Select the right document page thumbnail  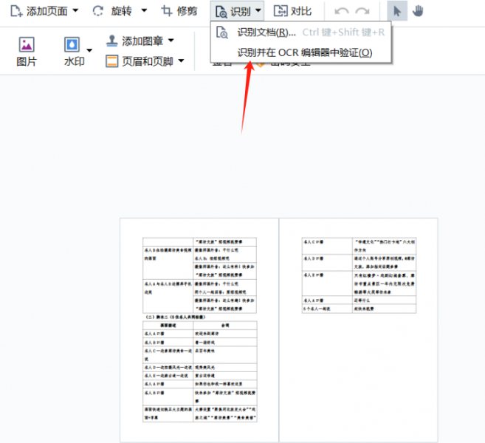click(359, 330)
